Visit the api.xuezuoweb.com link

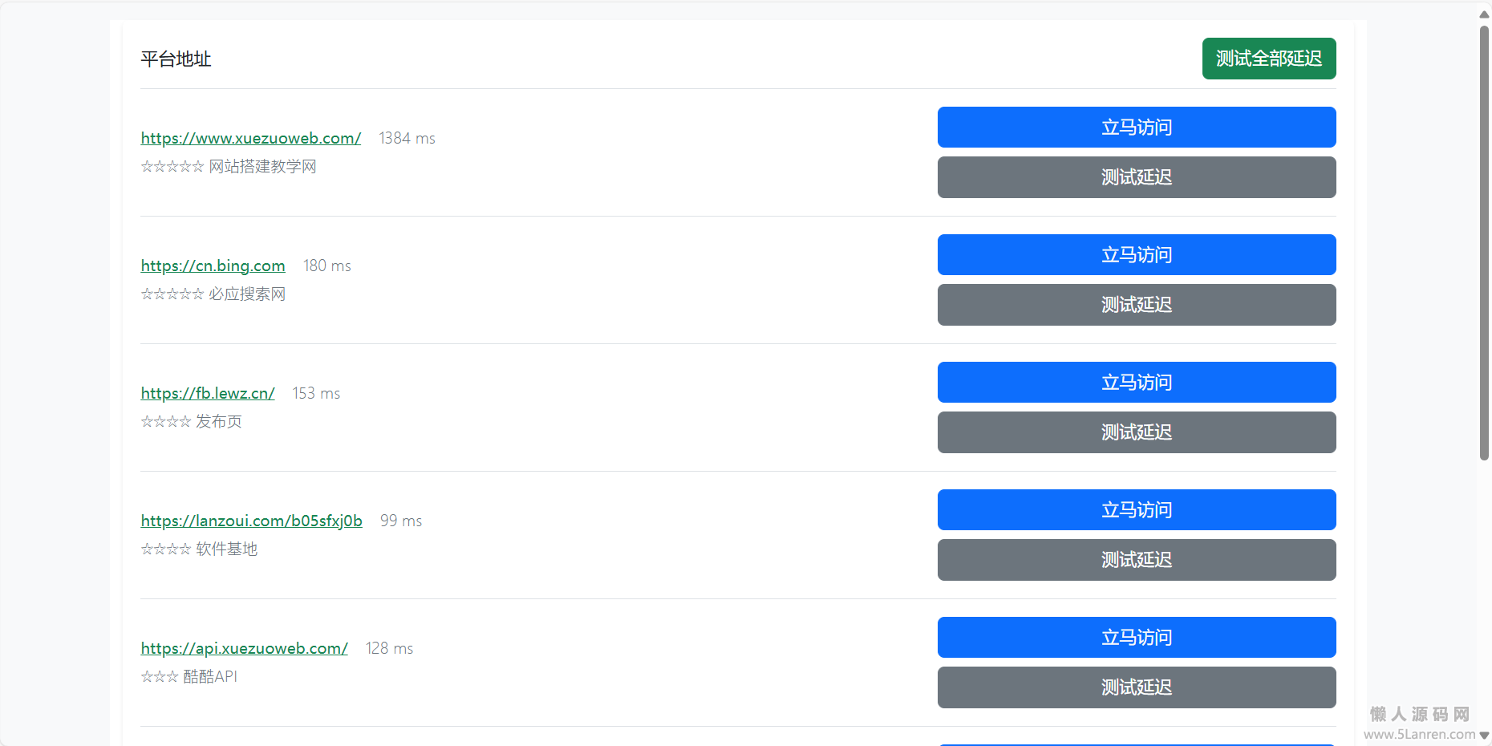point(244,648)
